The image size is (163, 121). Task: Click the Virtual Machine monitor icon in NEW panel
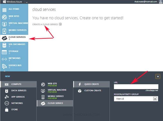(x=43, y=91)
